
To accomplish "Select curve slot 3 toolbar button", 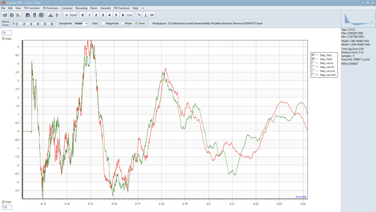I will click(102, 15).
